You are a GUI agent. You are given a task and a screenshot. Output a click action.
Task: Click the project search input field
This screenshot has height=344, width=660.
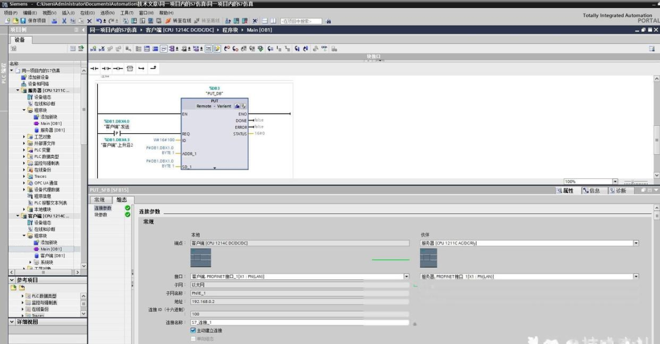point(301,21)
